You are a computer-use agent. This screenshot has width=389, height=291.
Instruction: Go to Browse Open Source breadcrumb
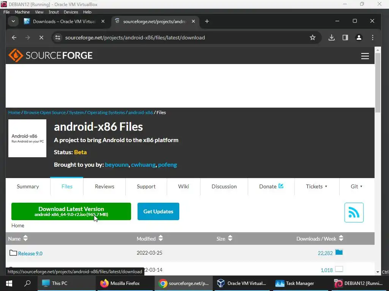[x=45, y=112]
